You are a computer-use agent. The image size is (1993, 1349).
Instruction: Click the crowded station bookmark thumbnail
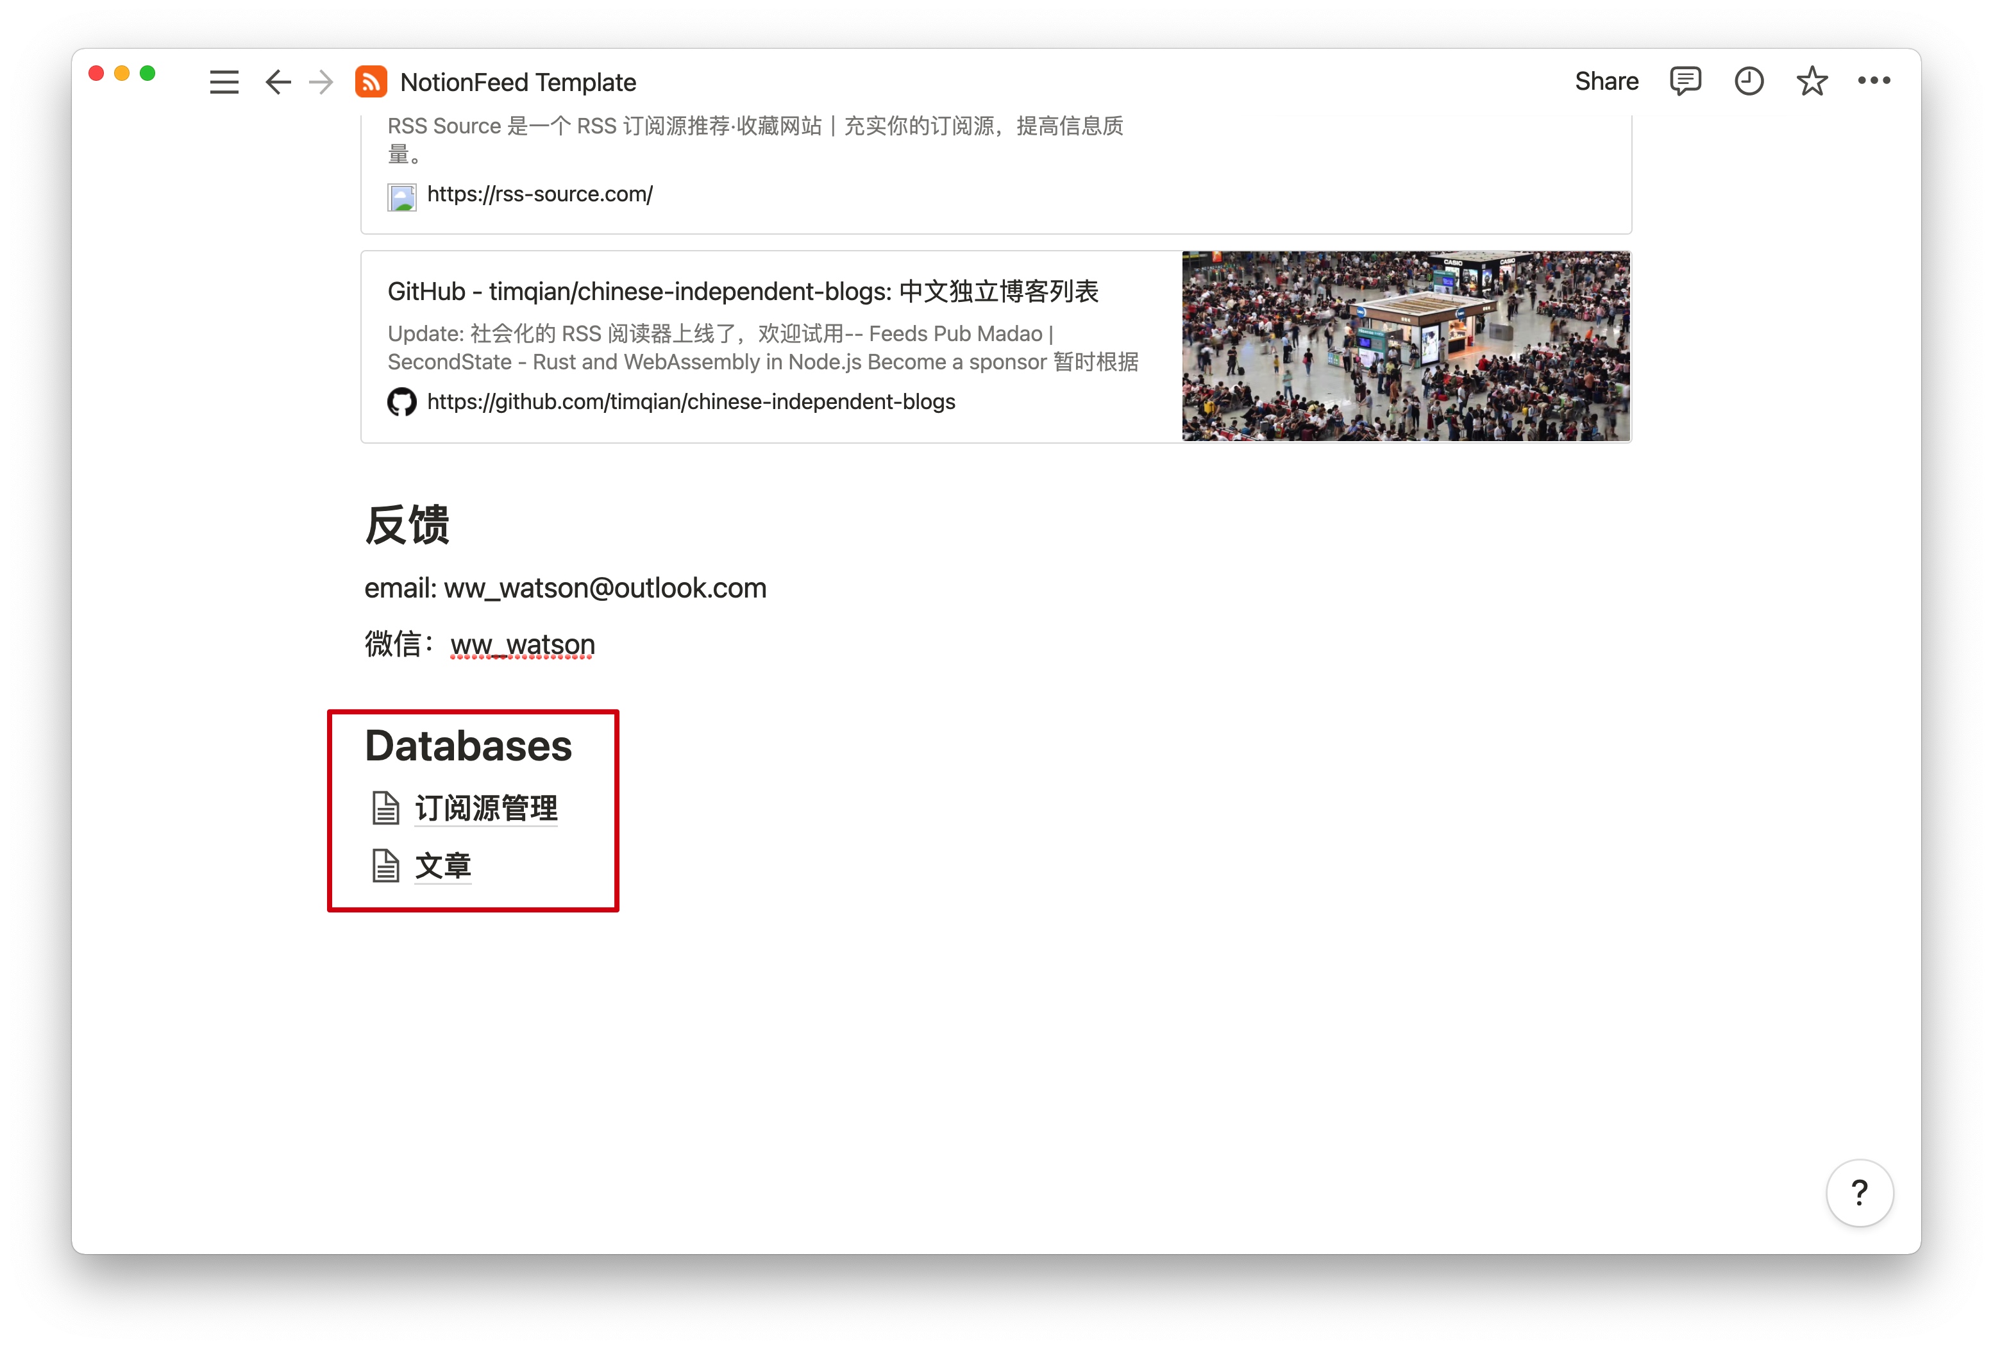pos(1405,346)
